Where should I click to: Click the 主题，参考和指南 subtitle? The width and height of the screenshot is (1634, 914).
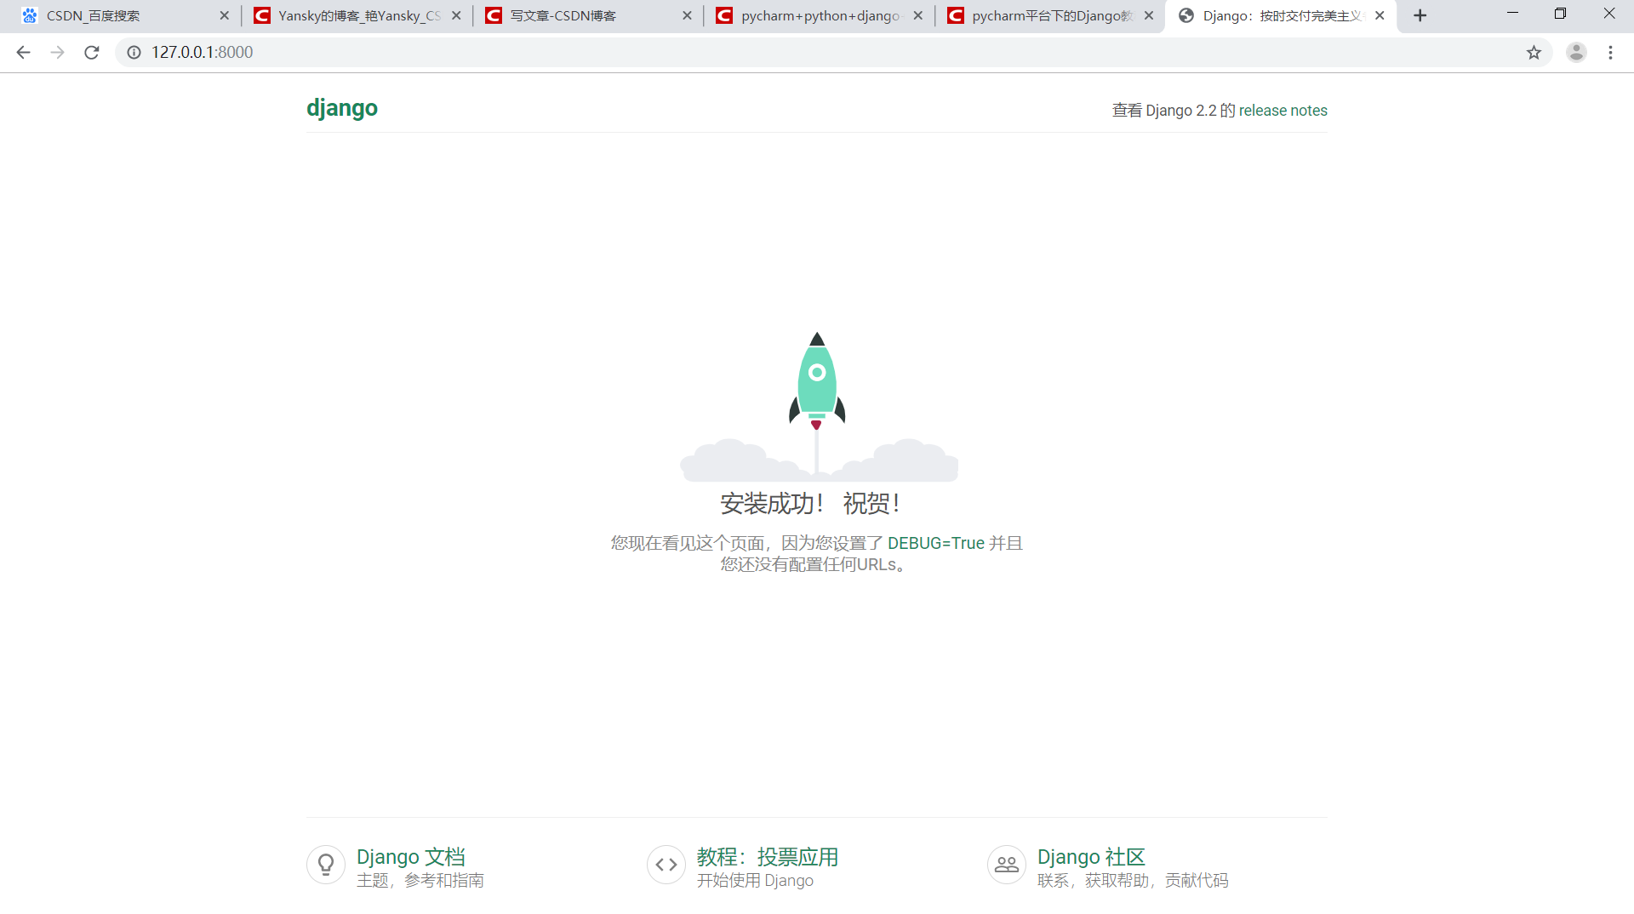pos(420,880)
